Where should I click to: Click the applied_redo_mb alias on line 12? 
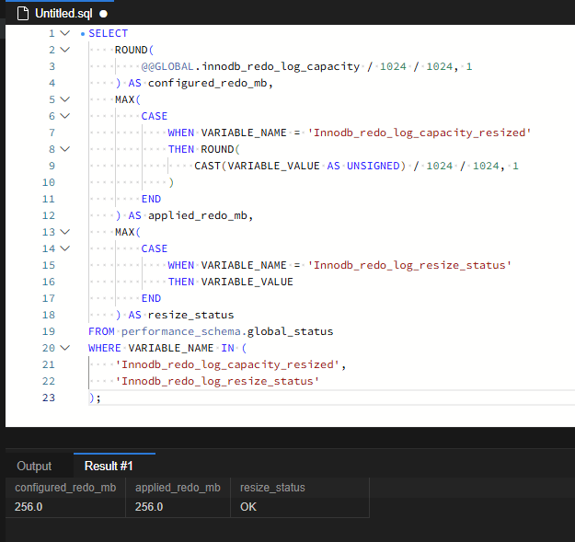tap(197, 215)
